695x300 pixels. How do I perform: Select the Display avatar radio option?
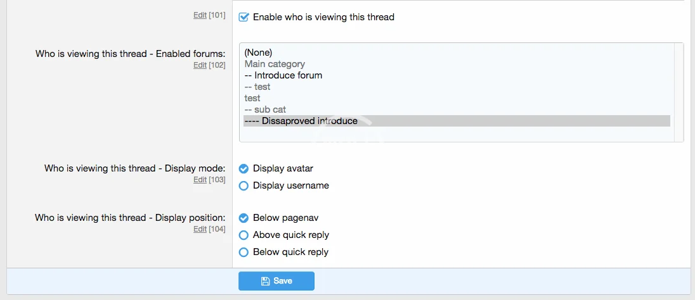pos(244,168)
